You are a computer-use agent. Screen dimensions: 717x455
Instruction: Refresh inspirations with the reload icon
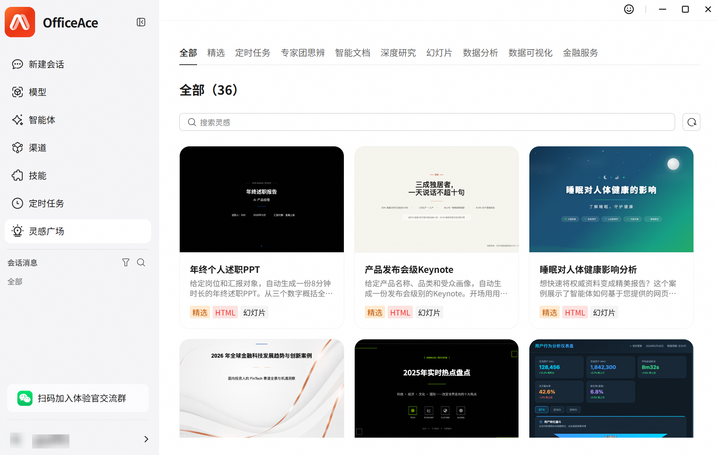tap(691, 122)
